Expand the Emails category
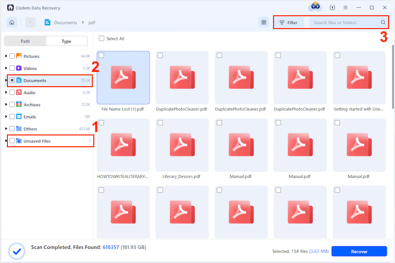 pyautogui.click(x=6, y=117)
